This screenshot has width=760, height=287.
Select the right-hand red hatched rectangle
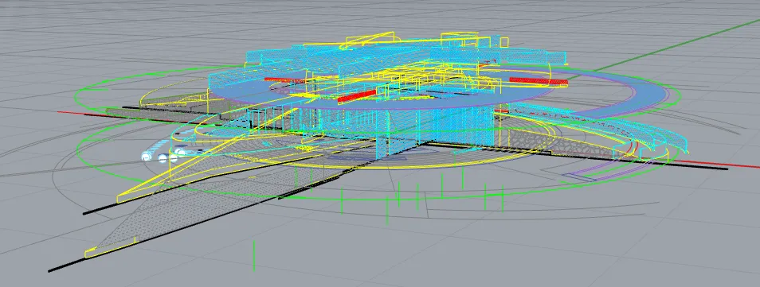538,81
